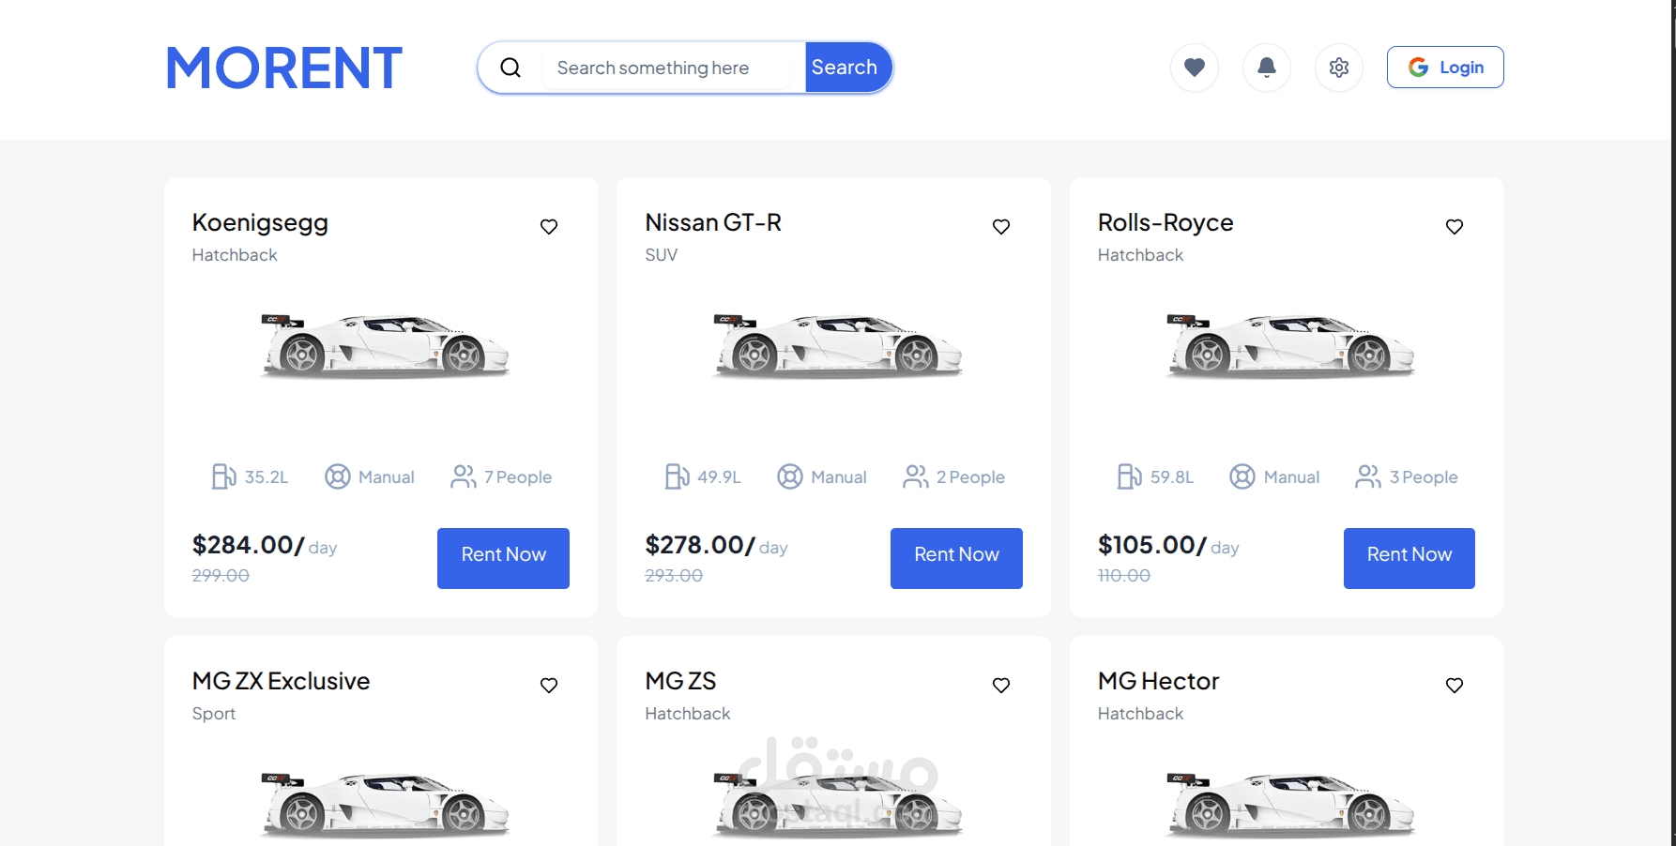This screenshot has width=1676, height=846.
Task: Click the 35.2L fuel capacity value
Action: pyautogui.click(x=267, y=477)
